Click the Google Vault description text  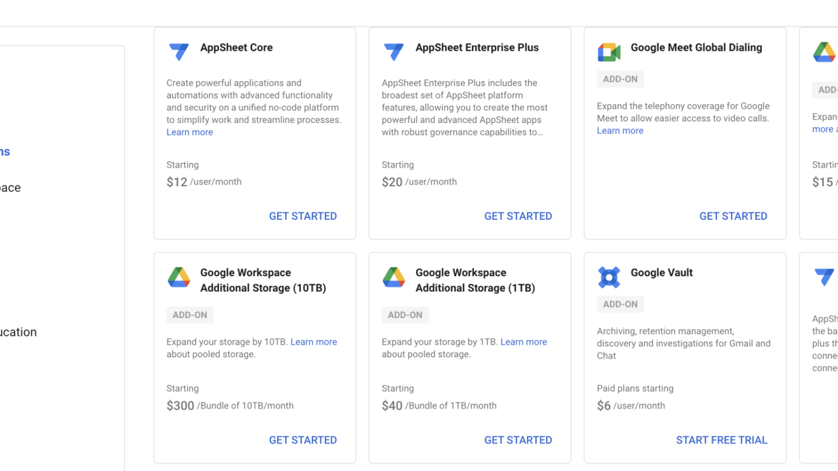(683, 343)
